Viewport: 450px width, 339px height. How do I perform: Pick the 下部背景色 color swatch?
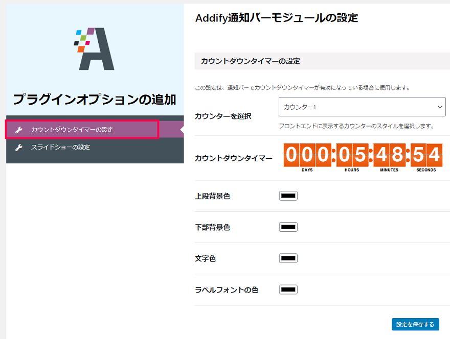click(288, 227)
